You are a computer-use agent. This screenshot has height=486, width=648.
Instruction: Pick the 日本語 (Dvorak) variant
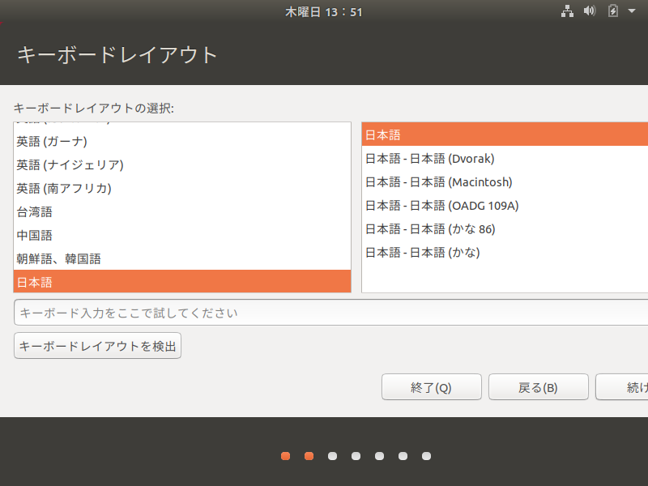coord(505,158)
